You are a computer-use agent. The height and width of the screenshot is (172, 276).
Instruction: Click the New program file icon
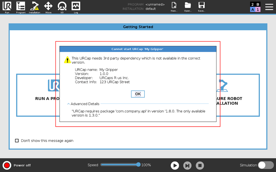174,6
